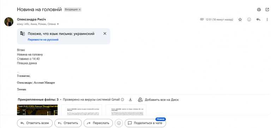This screenshot has width=271, height=128.
Task: Click the text З повагою,
Action: (x=24, y=76)
